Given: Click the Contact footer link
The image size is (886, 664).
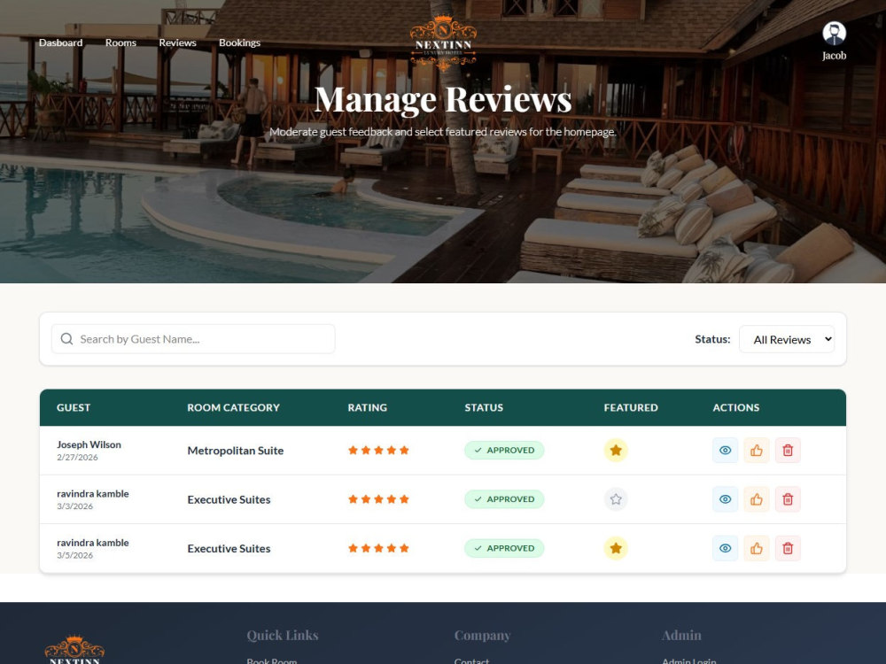Looking at the screenshot, I should point(472,661).
